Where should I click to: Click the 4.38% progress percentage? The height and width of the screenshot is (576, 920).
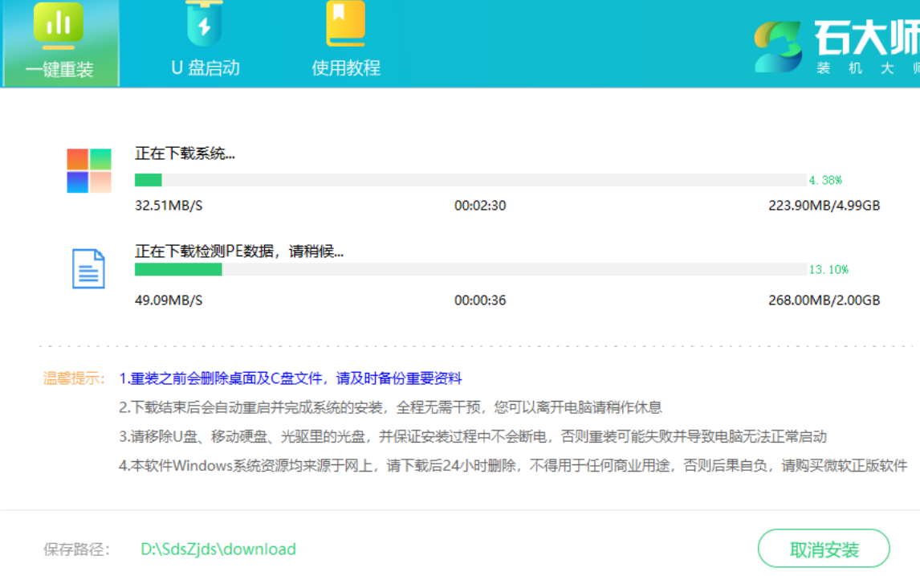[825, 180]
